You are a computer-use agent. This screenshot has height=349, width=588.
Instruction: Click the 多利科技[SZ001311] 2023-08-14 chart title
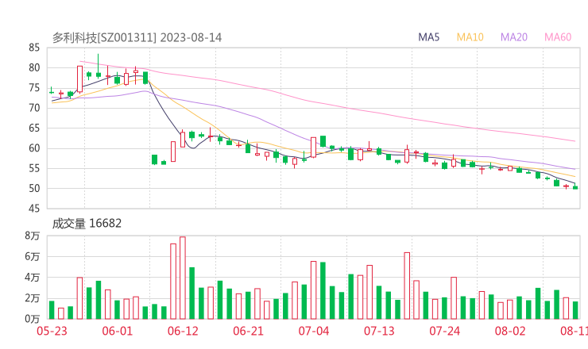[137, 37]
